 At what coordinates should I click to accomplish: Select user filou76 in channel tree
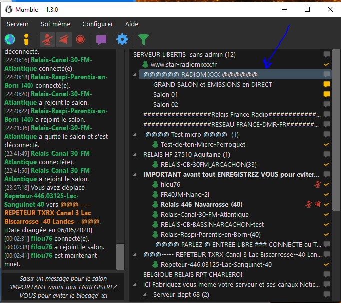click(170, 185)
